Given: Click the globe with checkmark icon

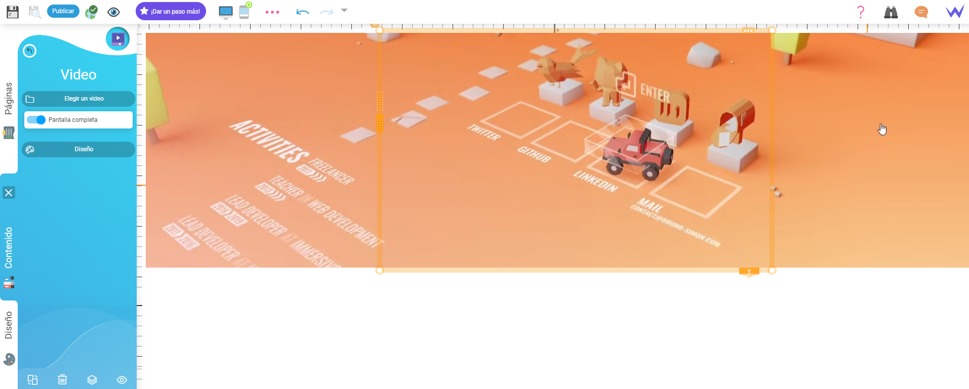Looking at the screenshot, I should [x=92, y=12].
